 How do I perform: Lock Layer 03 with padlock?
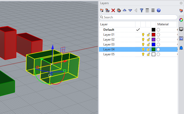[x=148, y=44]
